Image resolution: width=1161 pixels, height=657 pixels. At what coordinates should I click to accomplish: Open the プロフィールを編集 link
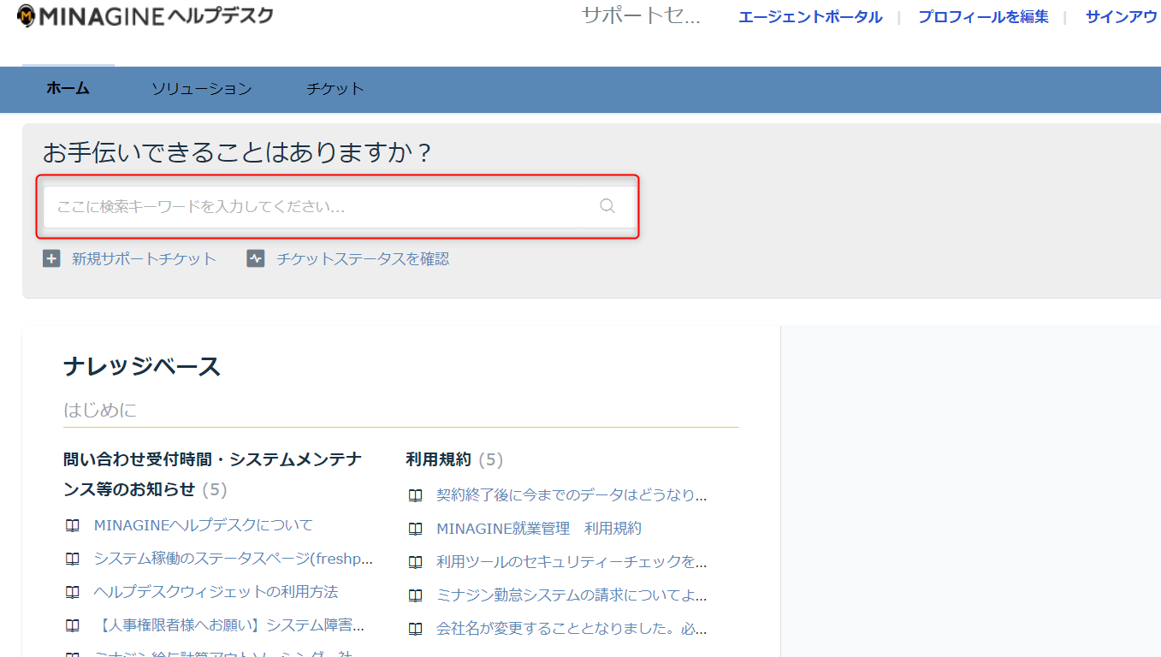click(x=983, y=16)
